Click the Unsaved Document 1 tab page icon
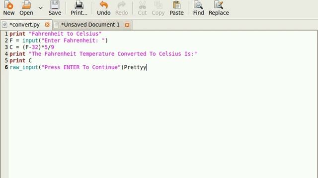 point(56,25)
